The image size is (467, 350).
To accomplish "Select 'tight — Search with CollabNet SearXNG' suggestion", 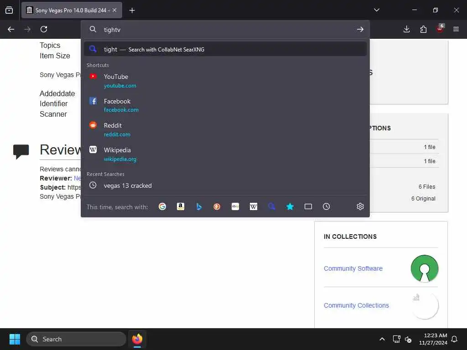I will pyautogui.click(x=225, y=49).
